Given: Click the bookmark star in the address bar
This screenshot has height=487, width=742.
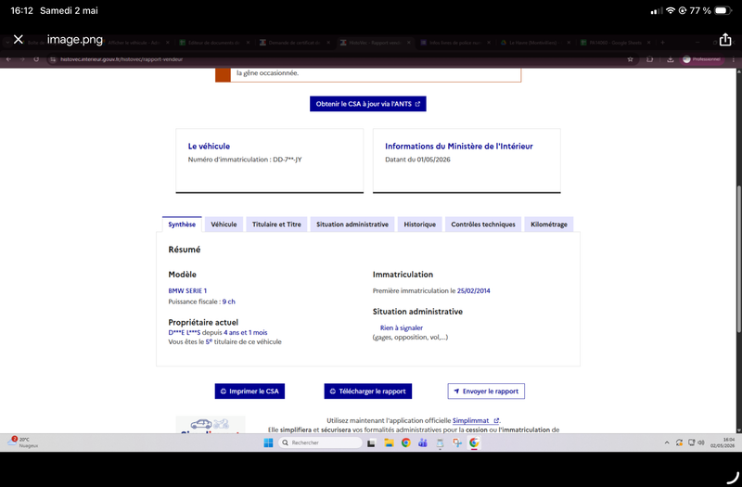Looking at the screenshot, I should pyautogui.click(x=630, y=59).
